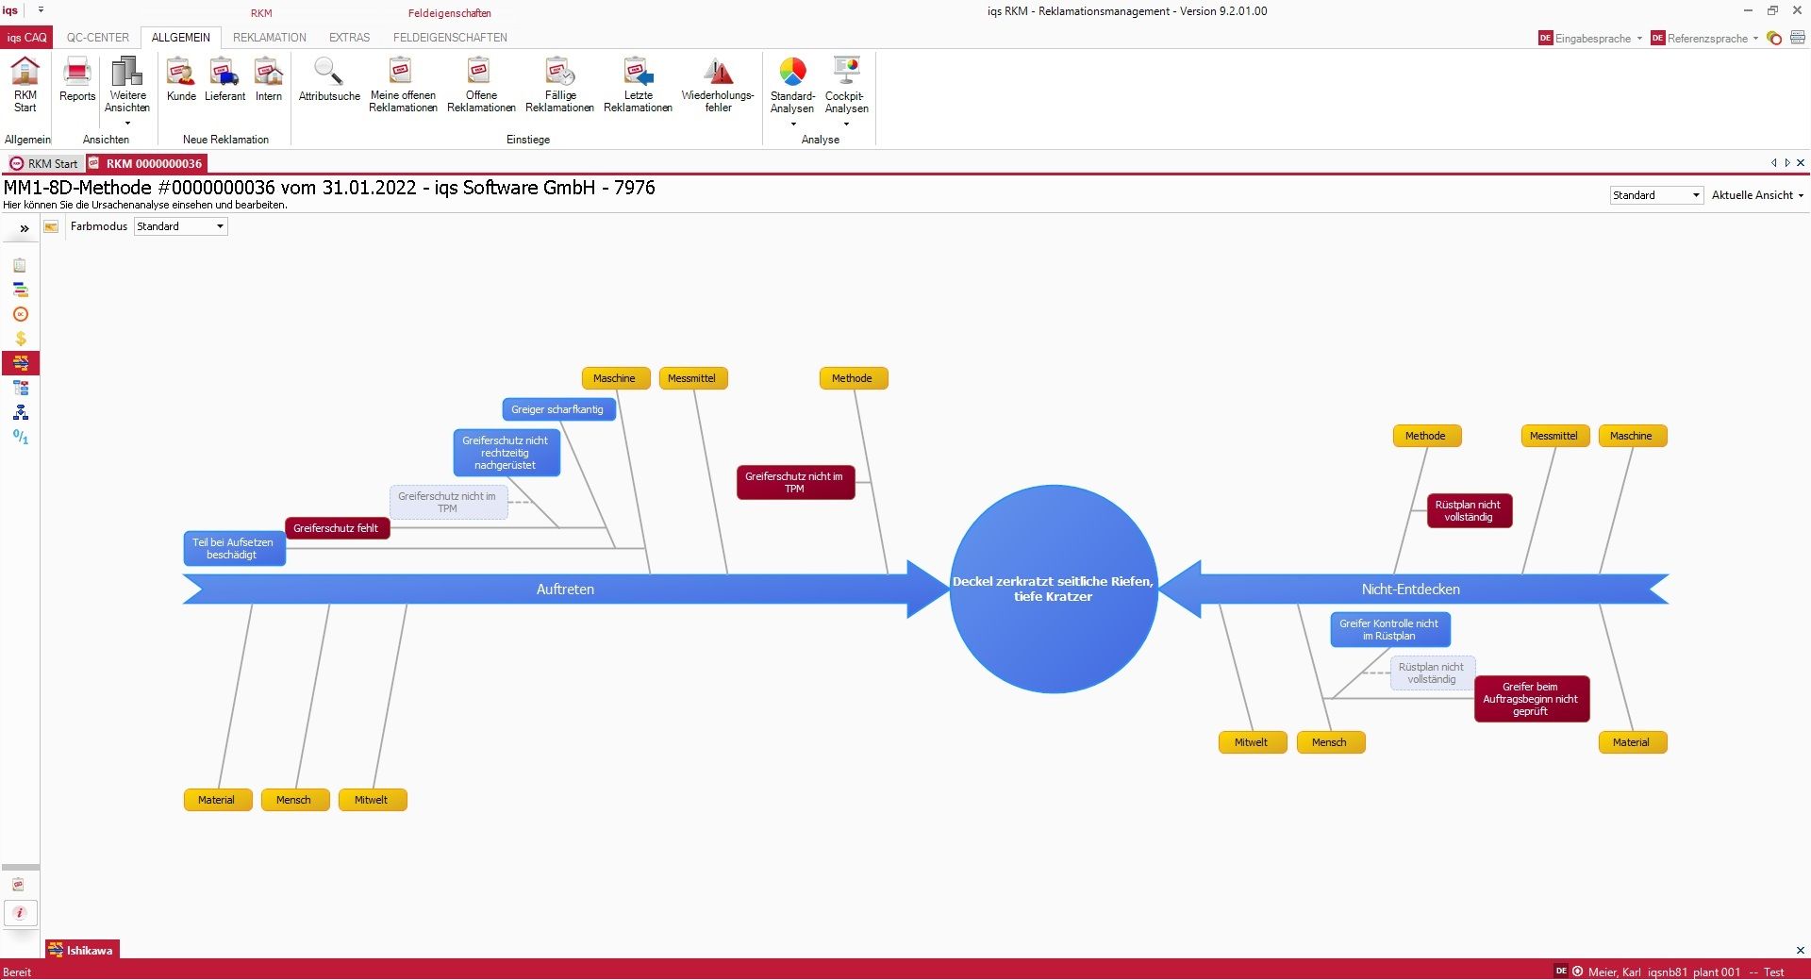Expand the Referenzsprache dropdown
The width and height of the screenshot is (1811, 980).
point(1753,39)
